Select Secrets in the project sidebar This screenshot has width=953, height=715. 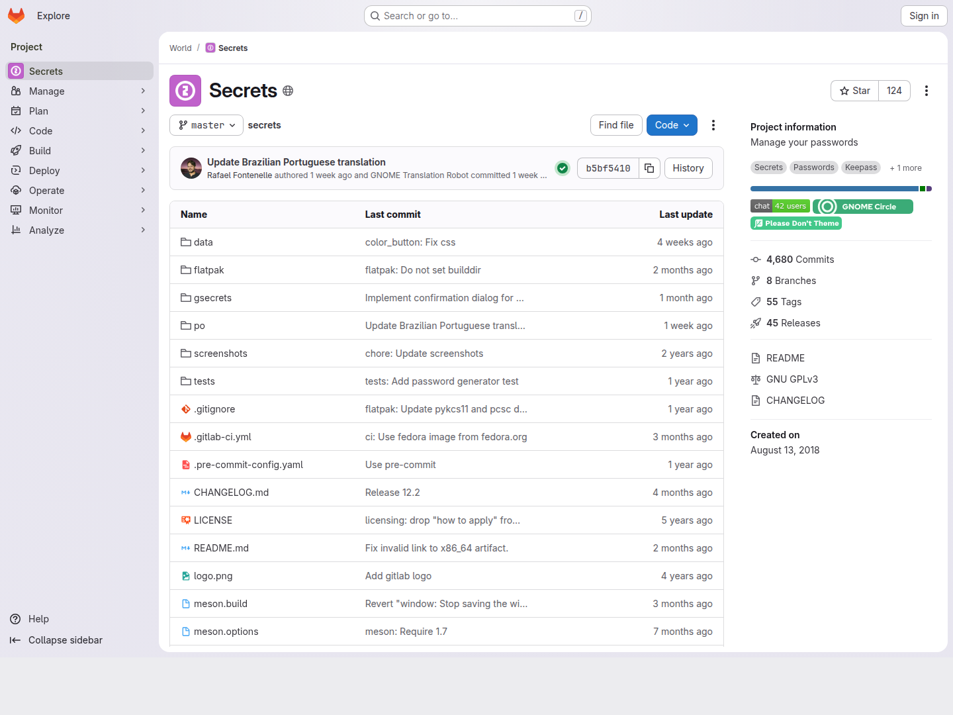(79, 71)
